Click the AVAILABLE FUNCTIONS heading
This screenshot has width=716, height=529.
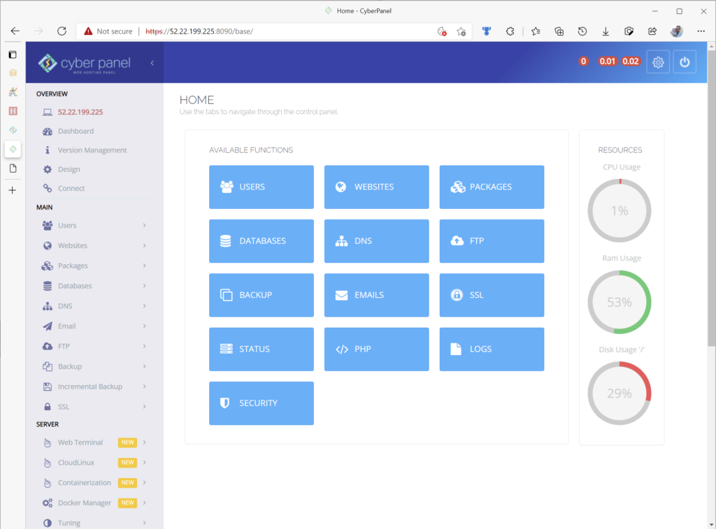[x=251, y=150]
